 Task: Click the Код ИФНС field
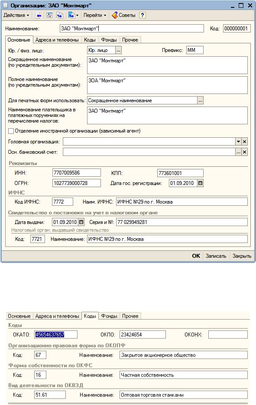[62, 202]
